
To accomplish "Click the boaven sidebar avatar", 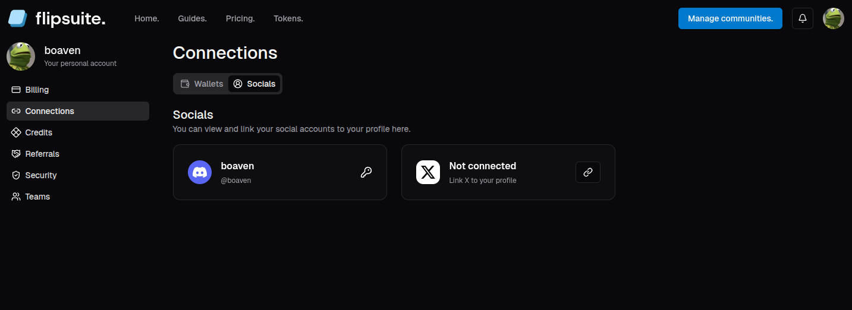I will (21, 56).
